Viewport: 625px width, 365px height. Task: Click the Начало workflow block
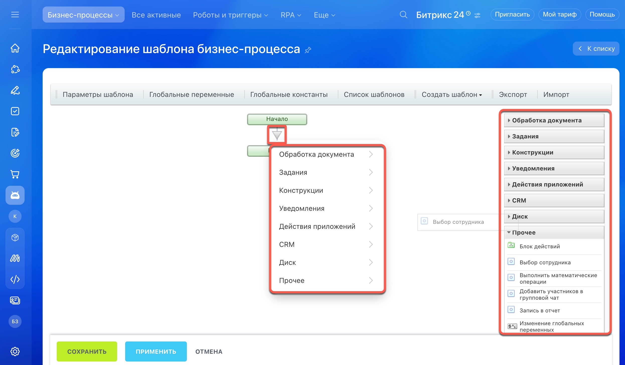tap(277, 119)
